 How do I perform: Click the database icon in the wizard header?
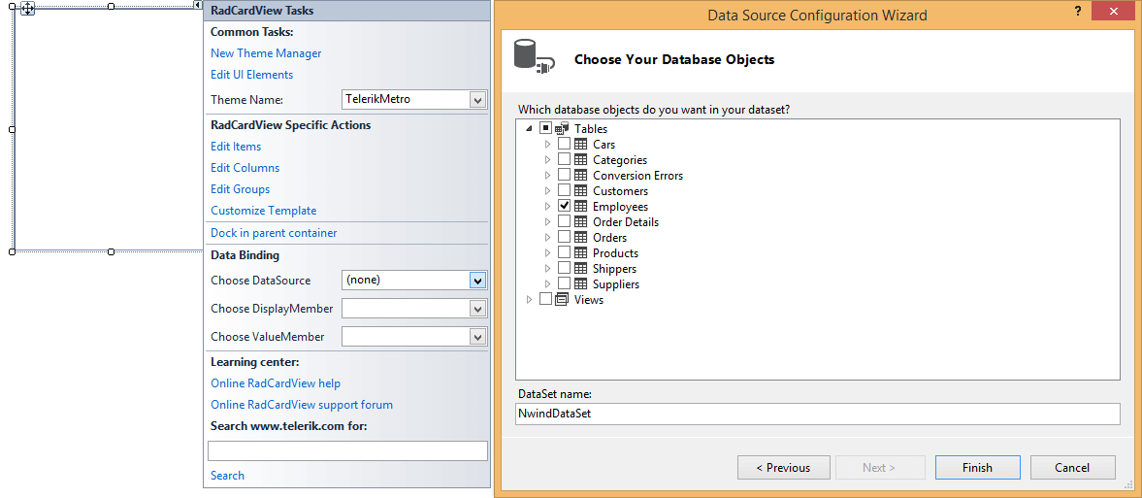tap(534, 57)
